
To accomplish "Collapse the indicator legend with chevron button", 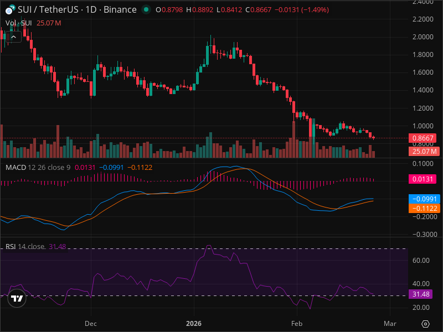I will (x=13, y=37).
